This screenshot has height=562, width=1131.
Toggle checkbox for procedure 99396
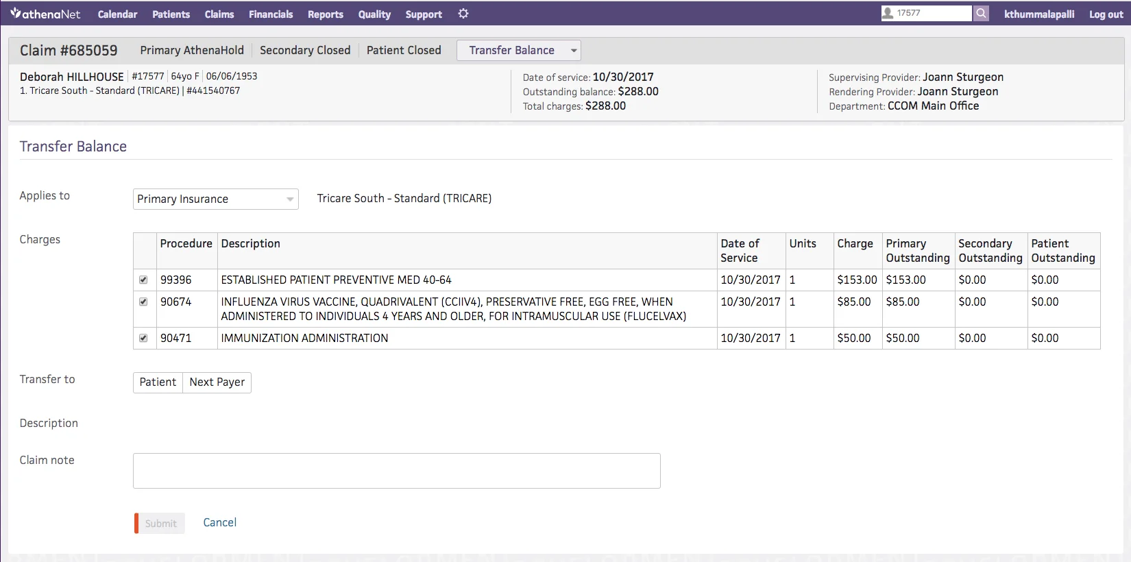[x=143, y=280]
